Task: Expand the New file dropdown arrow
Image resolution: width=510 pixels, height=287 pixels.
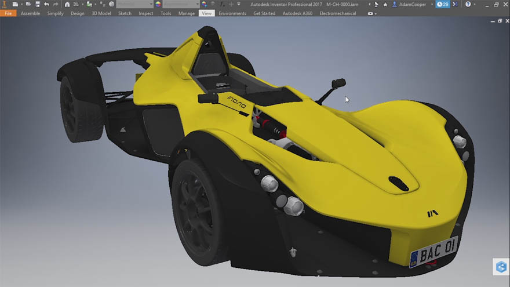Action: point(21,4)
